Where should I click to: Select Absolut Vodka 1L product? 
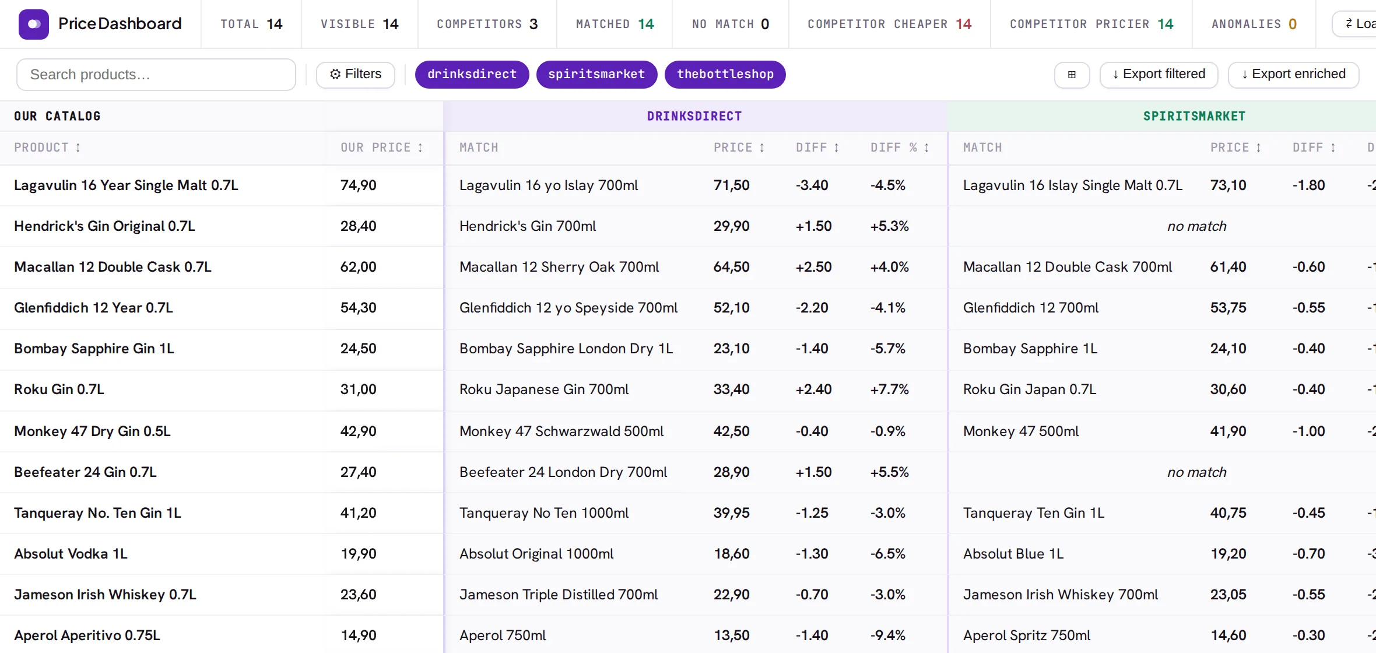point(71,554)
